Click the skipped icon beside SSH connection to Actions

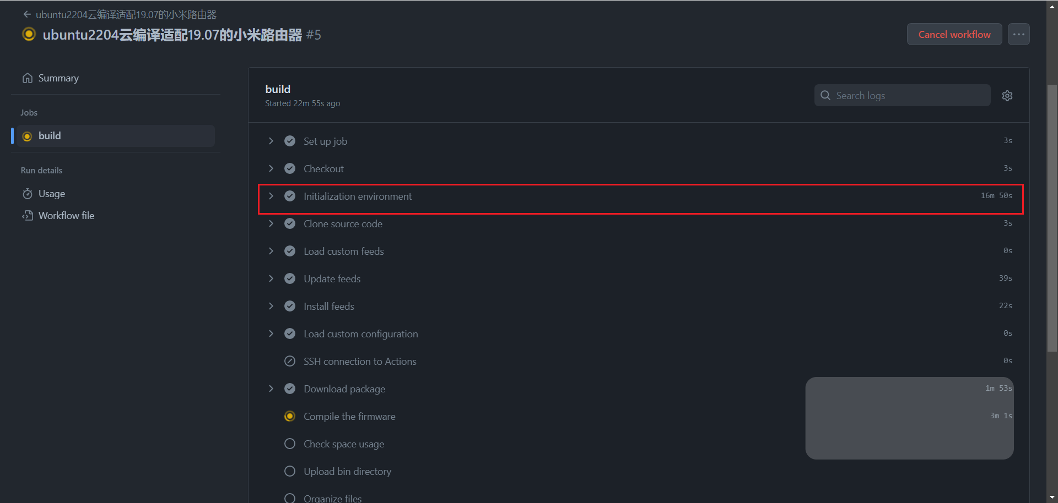tap(290, 361)
